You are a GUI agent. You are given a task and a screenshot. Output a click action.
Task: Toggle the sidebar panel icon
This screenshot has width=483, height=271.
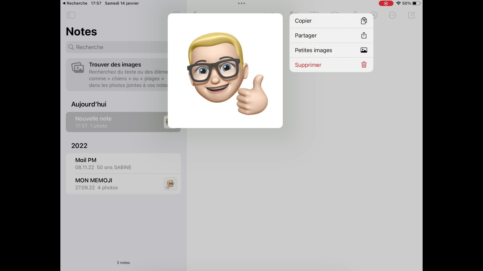pyautogui.click(x=71, y=15)
